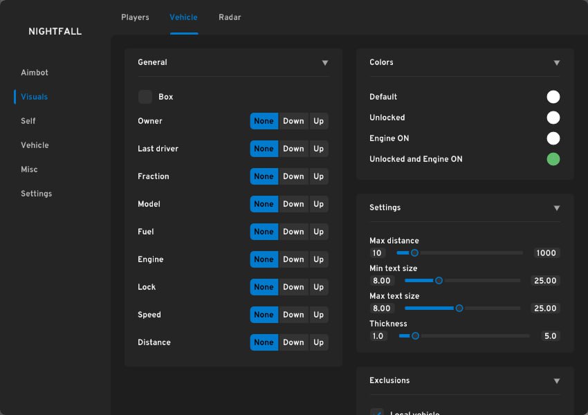Screen dimensions: 588x415
Task: Open the Default color swatch
Action: click(x=553, y=97)
